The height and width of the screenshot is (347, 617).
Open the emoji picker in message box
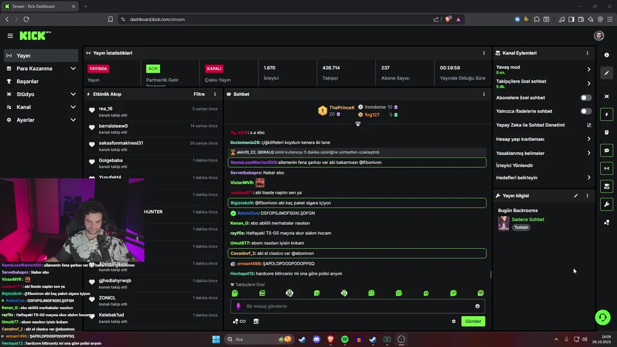[x=478, y=306]
